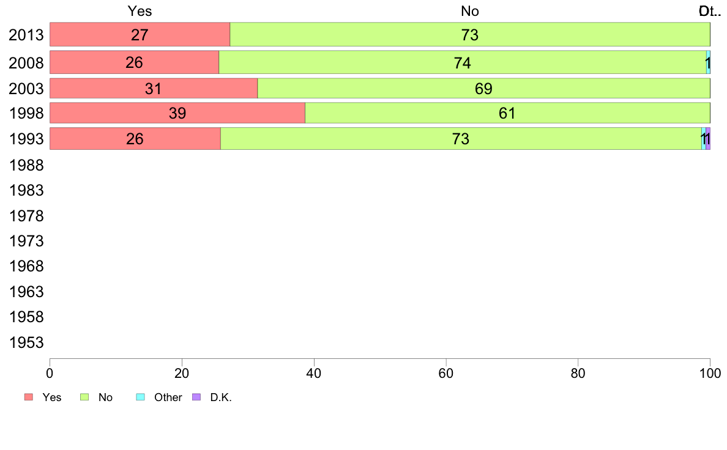Click the red Yes legend swatch
The height and width of the screenshot is (450, 727).
pyautogui.click(x=28, y=397)
